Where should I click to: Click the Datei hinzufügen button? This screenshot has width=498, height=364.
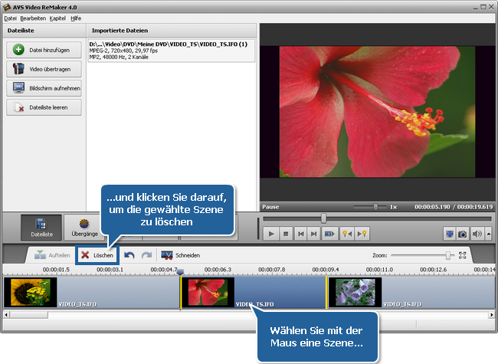coord(44,50)
